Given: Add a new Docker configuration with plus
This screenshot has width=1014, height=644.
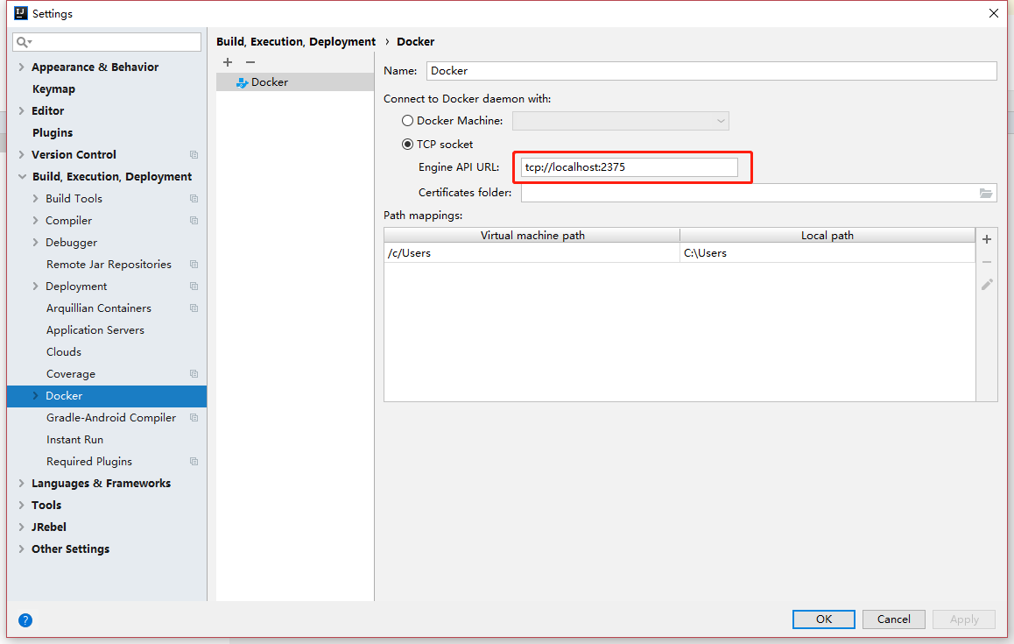Looking at the screenshot, I should (x=228, y=62).
